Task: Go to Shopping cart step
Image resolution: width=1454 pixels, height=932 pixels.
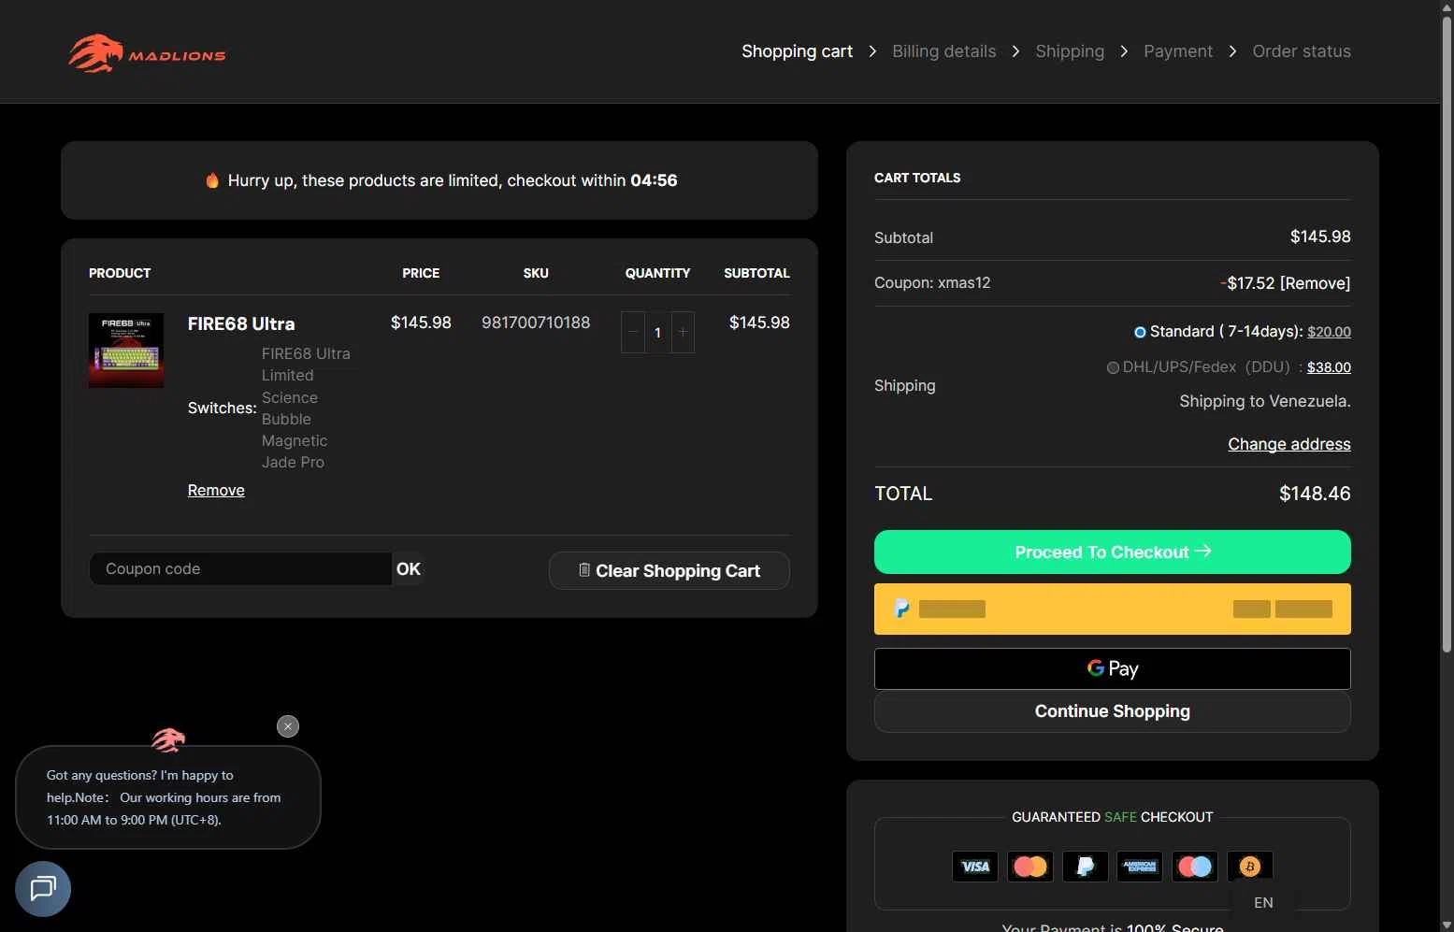Action: pos(797,51)
